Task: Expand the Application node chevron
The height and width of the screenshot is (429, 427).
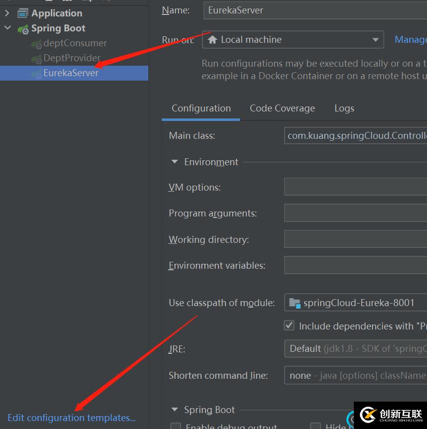Action: tap(7, 13)
